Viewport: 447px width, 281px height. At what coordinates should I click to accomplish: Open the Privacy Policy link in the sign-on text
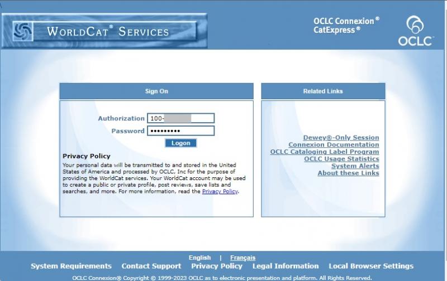click(x=220, y=191)
